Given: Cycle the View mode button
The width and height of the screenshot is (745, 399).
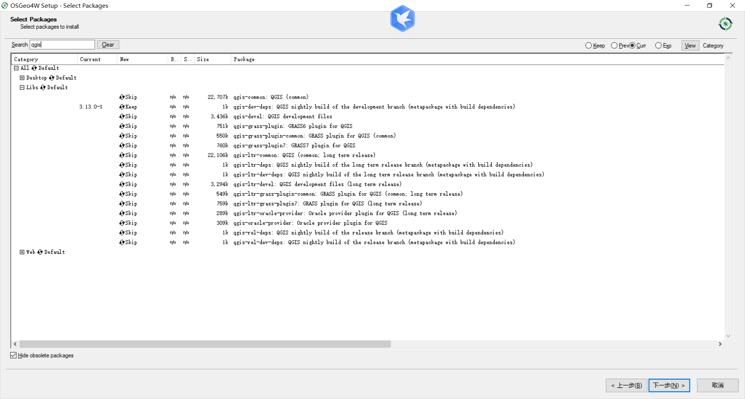Looking at the screenshot, I should pyautogui.click(x=690, y=46).
